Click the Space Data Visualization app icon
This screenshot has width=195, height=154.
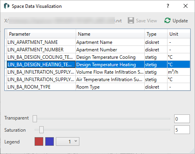(x=6, y=6)
